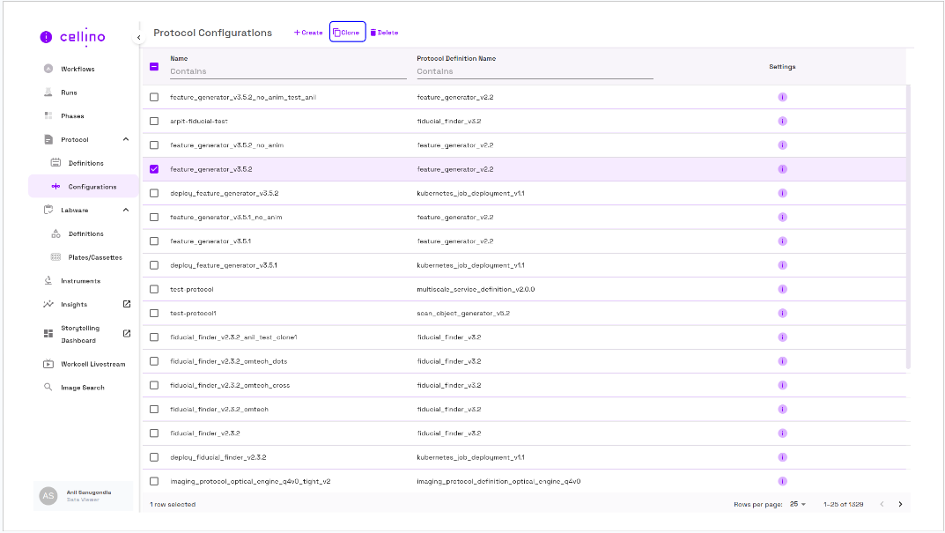945x533 pixels.
Task: Open Workflows in the sidebar
Action: 78,69
